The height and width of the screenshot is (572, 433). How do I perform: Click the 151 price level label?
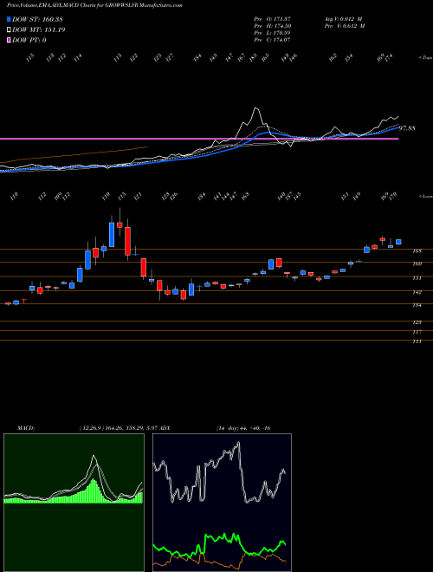tap(417, 278)
